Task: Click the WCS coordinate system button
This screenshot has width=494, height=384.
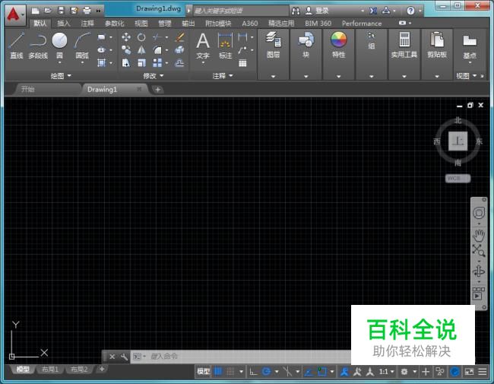Action: point(457,178)
